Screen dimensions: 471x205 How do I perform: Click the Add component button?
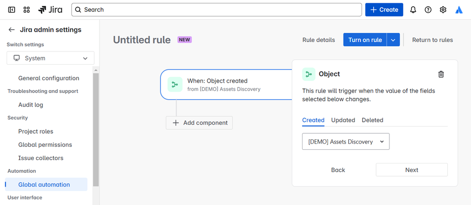[x=199, y=123]
